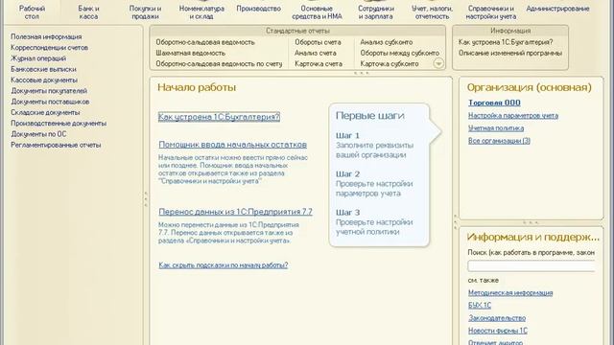This screenshot has width=614, height=345.
Task: Open Все организации (3) list
Action: (x=499, y=141)
